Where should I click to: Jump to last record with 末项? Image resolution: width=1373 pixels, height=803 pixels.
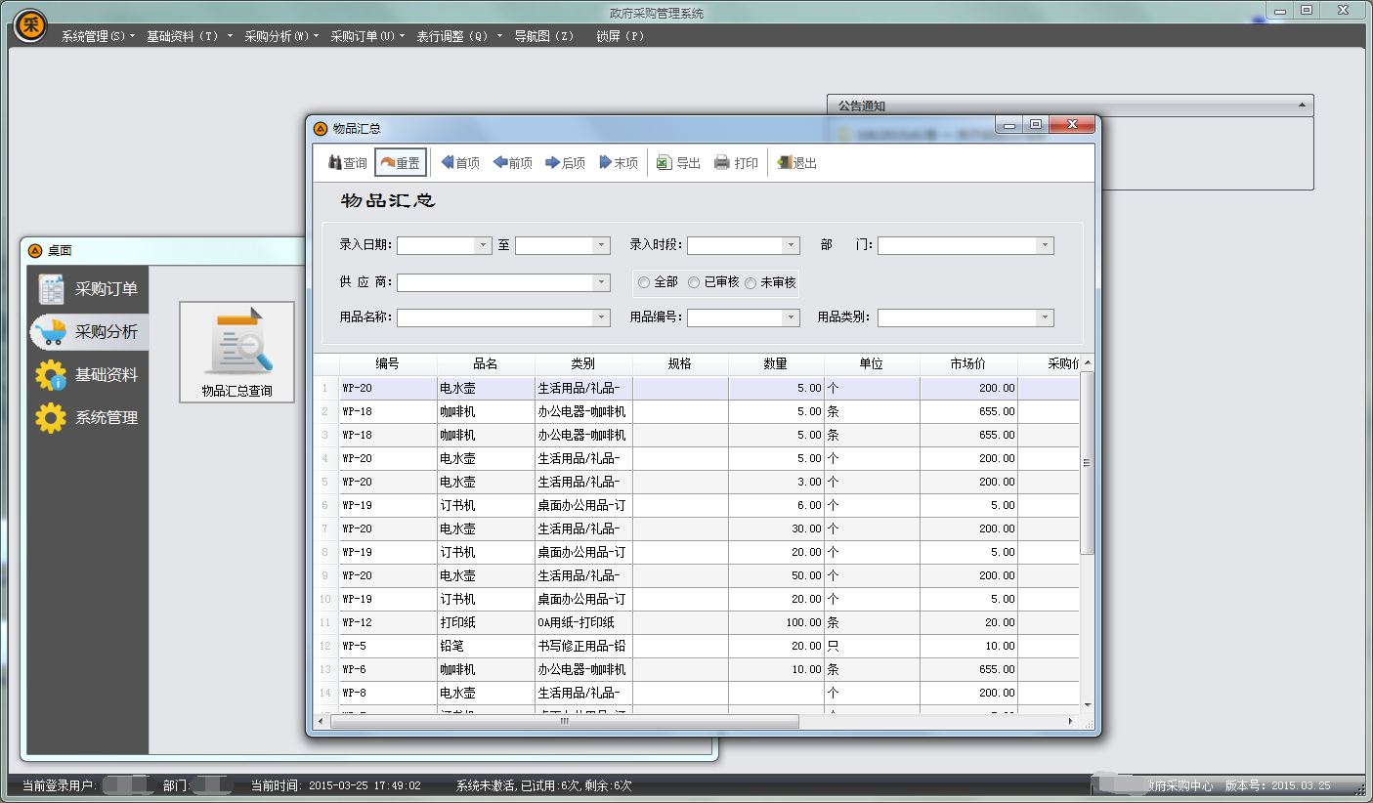pos(619,162)
